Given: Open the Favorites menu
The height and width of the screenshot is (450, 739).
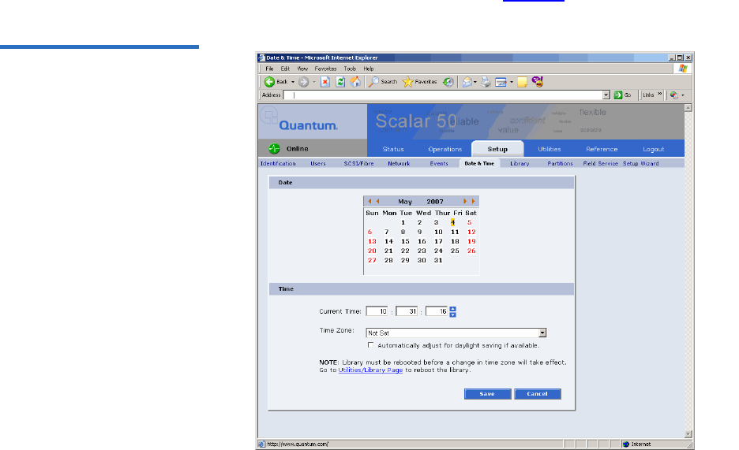Looking at the screenshot, I should [x=325, y=69].
